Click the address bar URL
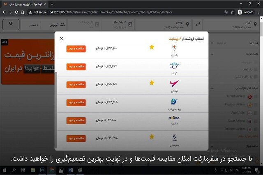Screen dimensions: 263x175 pyautogui.click(x=111, y=12)
